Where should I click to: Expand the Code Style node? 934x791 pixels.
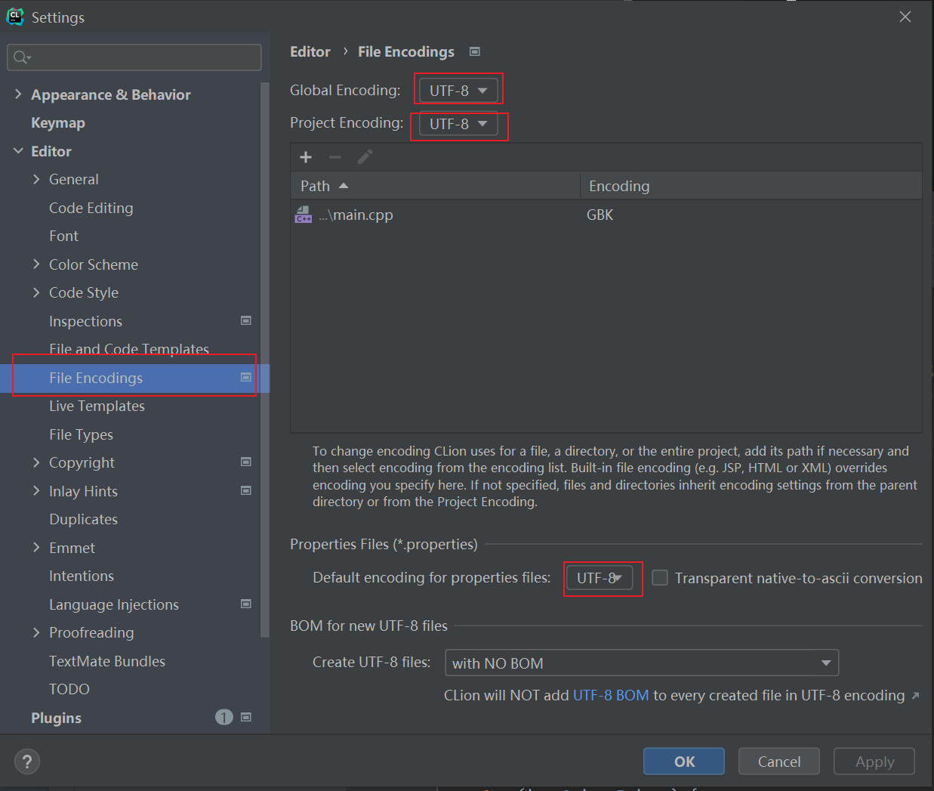(36, 292)
